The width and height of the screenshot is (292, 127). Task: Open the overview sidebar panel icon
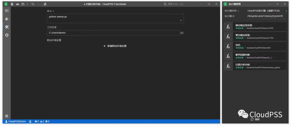[x=7, y=11]
